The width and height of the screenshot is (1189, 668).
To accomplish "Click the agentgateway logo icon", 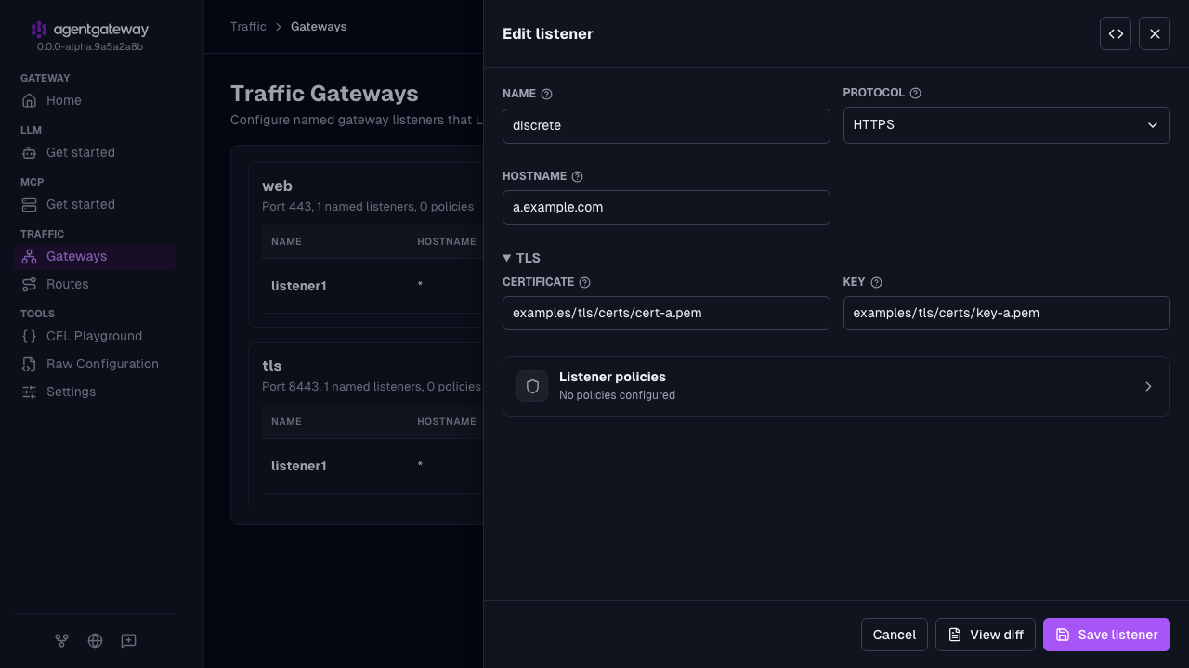I will (x=38, y=30).
